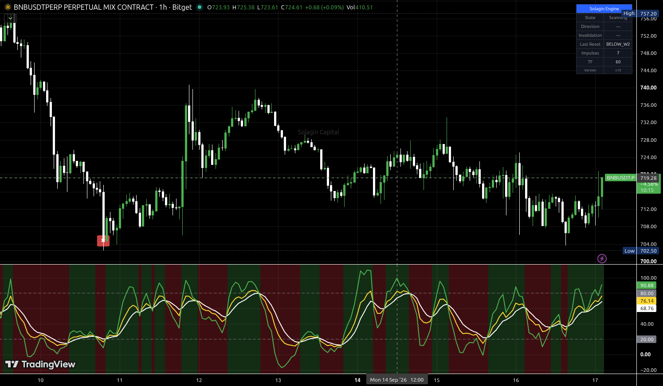Click the Invalidation row label
The height and width of the screenshot is (386, 663).
[590, 35]
